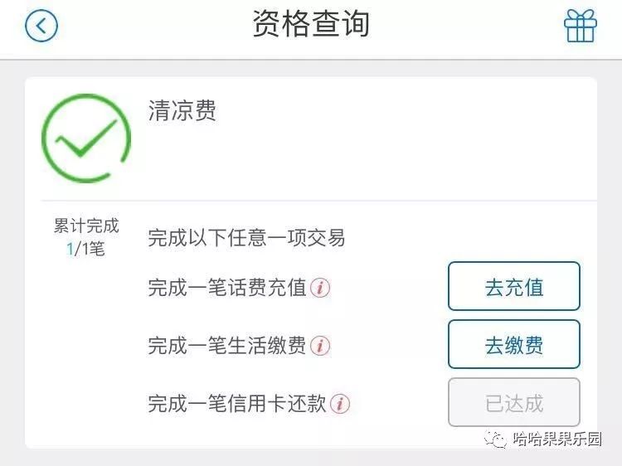Viewport: 622px width, 466px height.
Task: Click the 累计完成 label
Action: click(86, 226)
